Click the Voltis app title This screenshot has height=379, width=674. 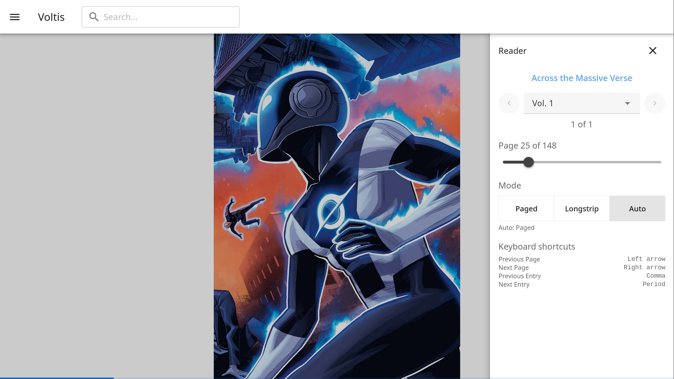(x=51, y=17)
